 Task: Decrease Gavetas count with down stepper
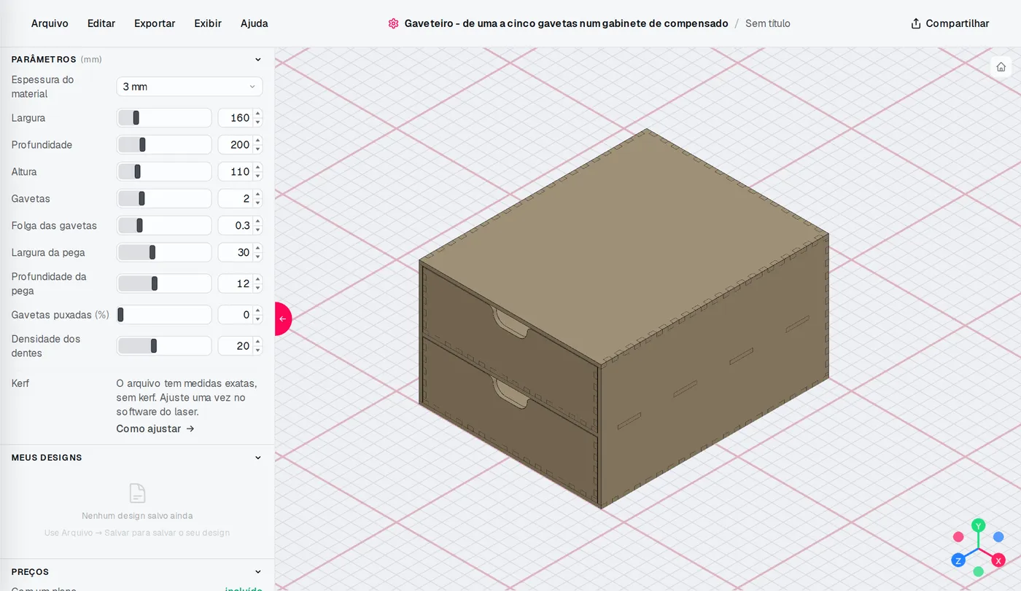click(x=257, y=203)
